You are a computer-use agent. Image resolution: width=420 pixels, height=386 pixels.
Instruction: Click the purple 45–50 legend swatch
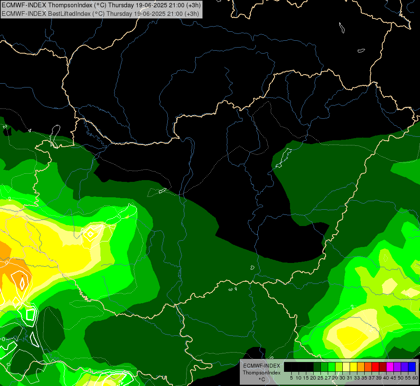[x=398, y=367]
